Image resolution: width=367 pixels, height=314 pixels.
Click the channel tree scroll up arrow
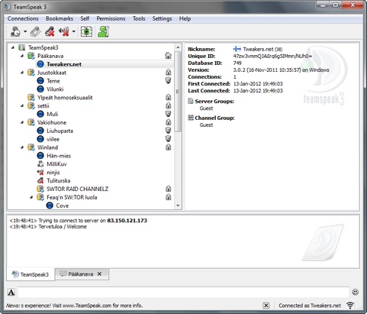pos(178,47)
